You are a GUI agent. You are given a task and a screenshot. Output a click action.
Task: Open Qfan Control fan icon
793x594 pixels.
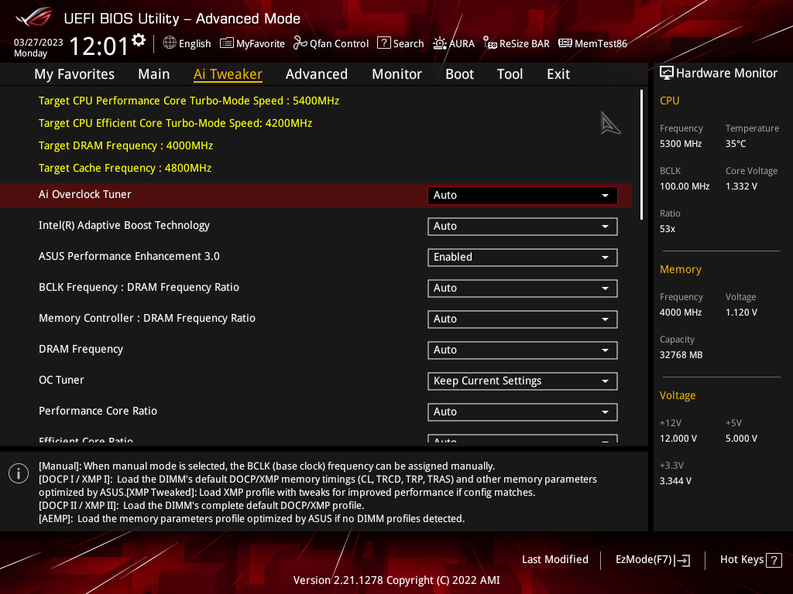click(300, 43)
